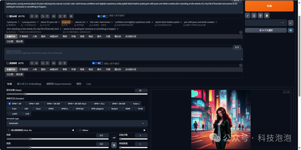Adjust the 总批次数 slider
Viewport: 301px width, 150px height.
(133, 139)
